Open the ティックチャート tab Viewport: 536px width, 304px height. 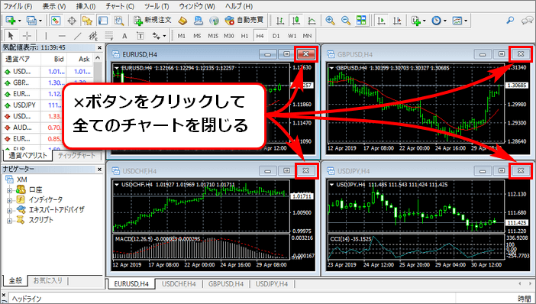click(x=76, y=155)
